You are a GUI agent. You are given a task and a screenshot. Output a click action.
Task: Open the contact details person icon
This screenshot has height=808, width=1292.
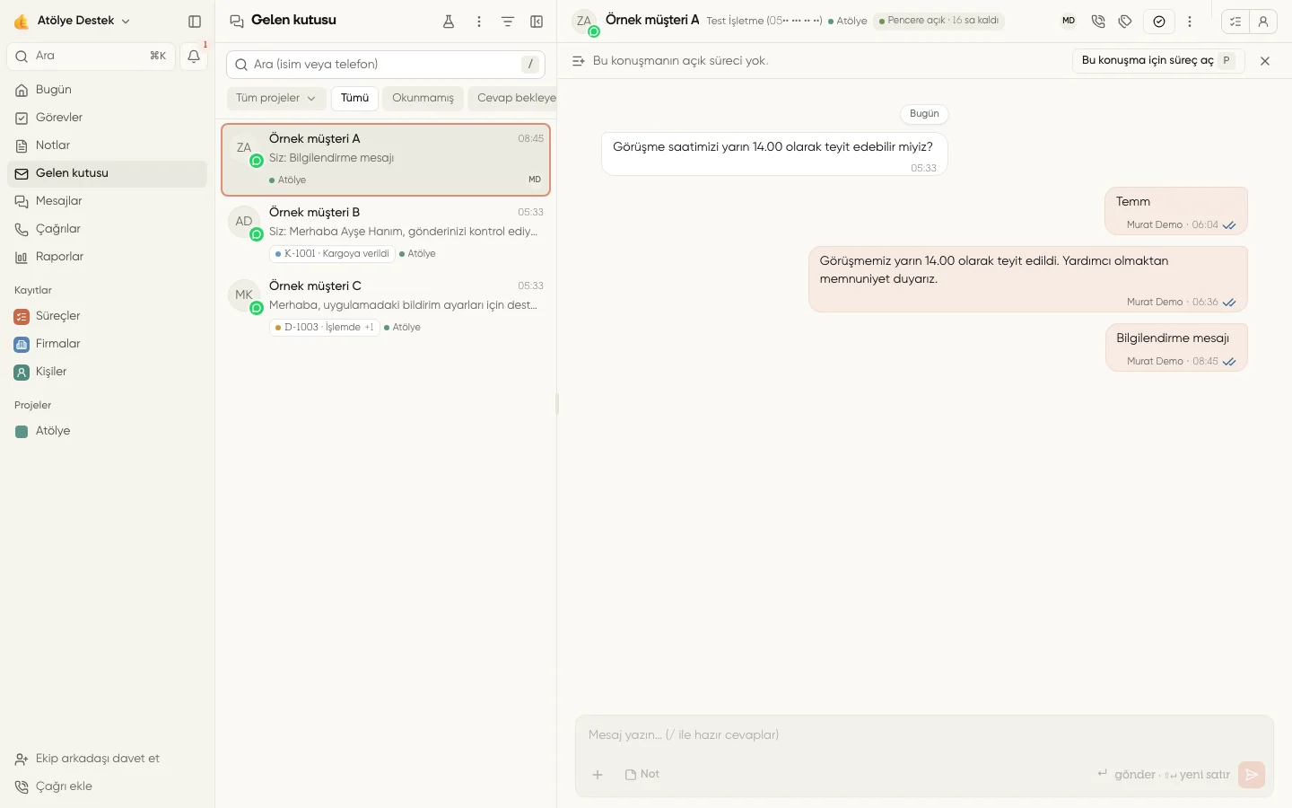click(x=1263, y=22)
